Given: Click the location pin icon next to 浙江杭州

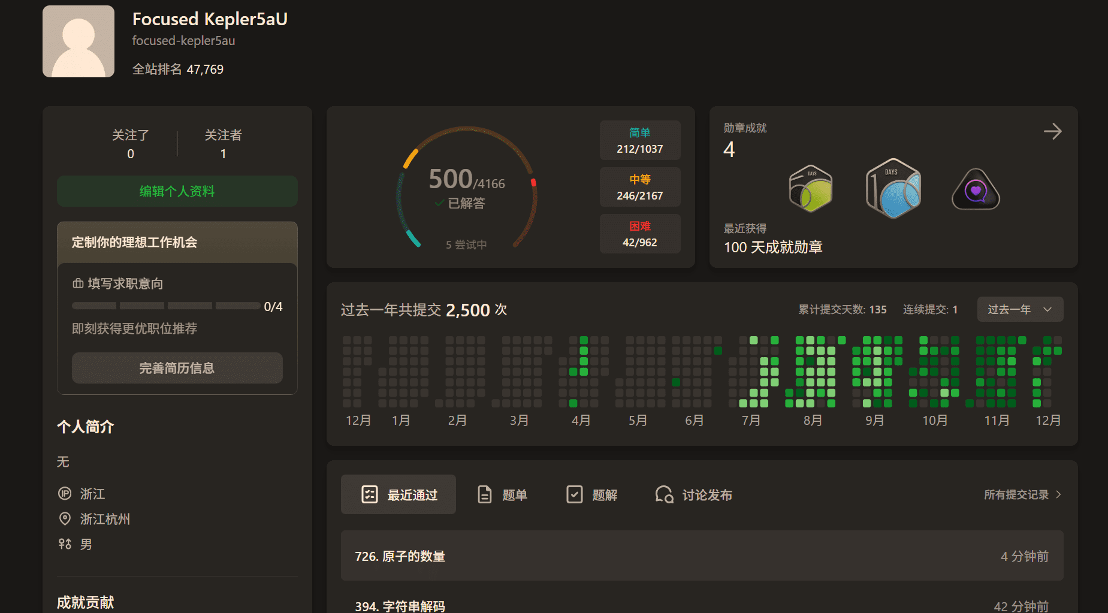Looking at the screenshot, I should click(x=65, y=519).
